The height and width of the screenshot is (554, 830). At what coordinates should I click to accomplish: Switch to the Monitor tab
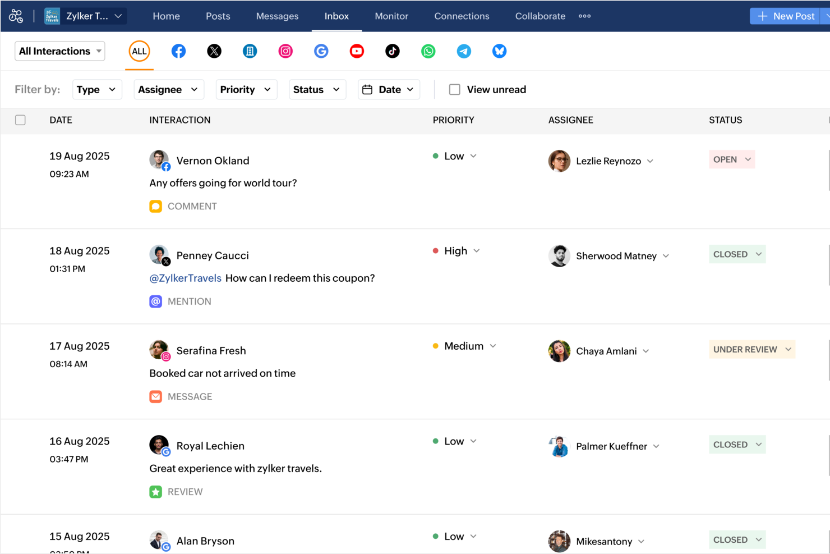point(391,16)
